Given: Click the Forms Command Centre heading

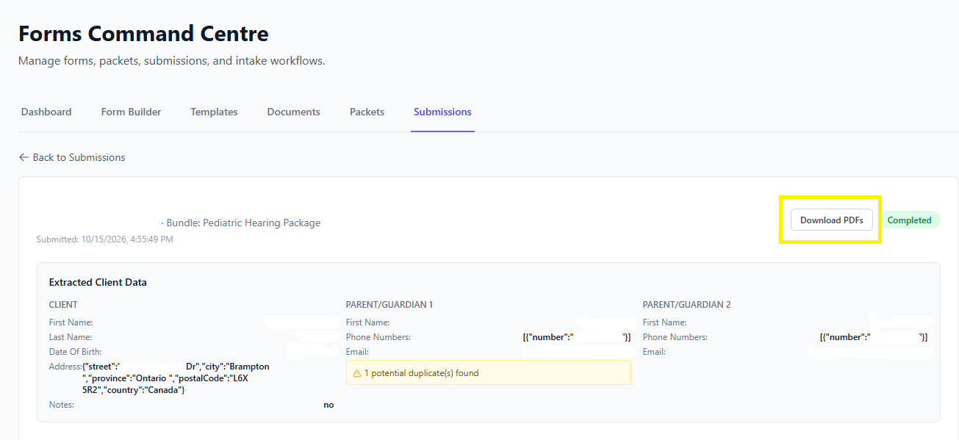Looking at the screenshot, I should tap(143, 33).
